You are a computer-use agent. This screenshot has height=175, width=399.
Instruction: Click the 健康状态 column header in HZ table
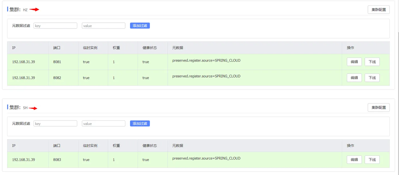tap(150, 48)
